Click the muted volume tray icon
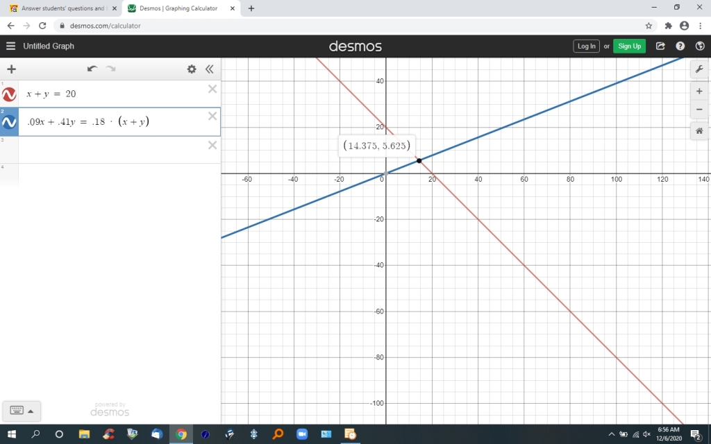Screen dimensions: 711x444 (647, 434)
